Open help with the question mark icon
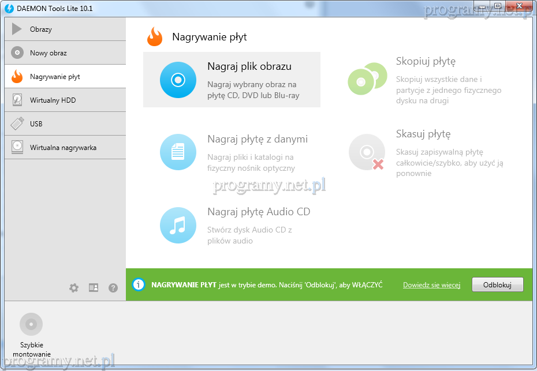The width and height of the screenshot is (537, 371). tap(113, 287)
